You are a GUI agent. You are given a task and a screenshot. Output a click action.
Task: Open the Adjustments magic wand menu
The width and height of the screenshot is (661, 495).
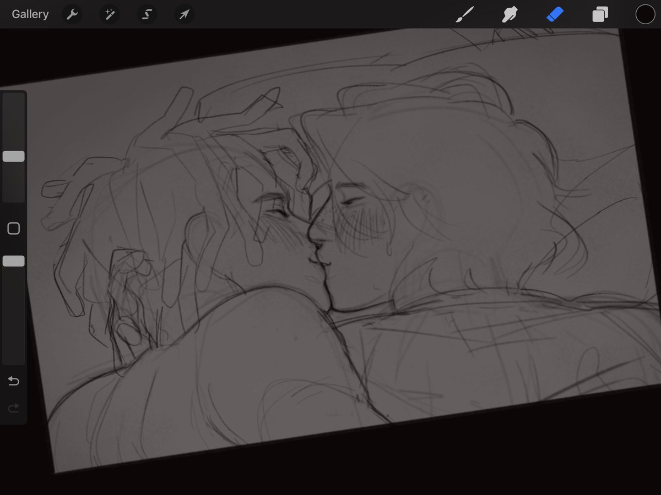coord(109,14)
